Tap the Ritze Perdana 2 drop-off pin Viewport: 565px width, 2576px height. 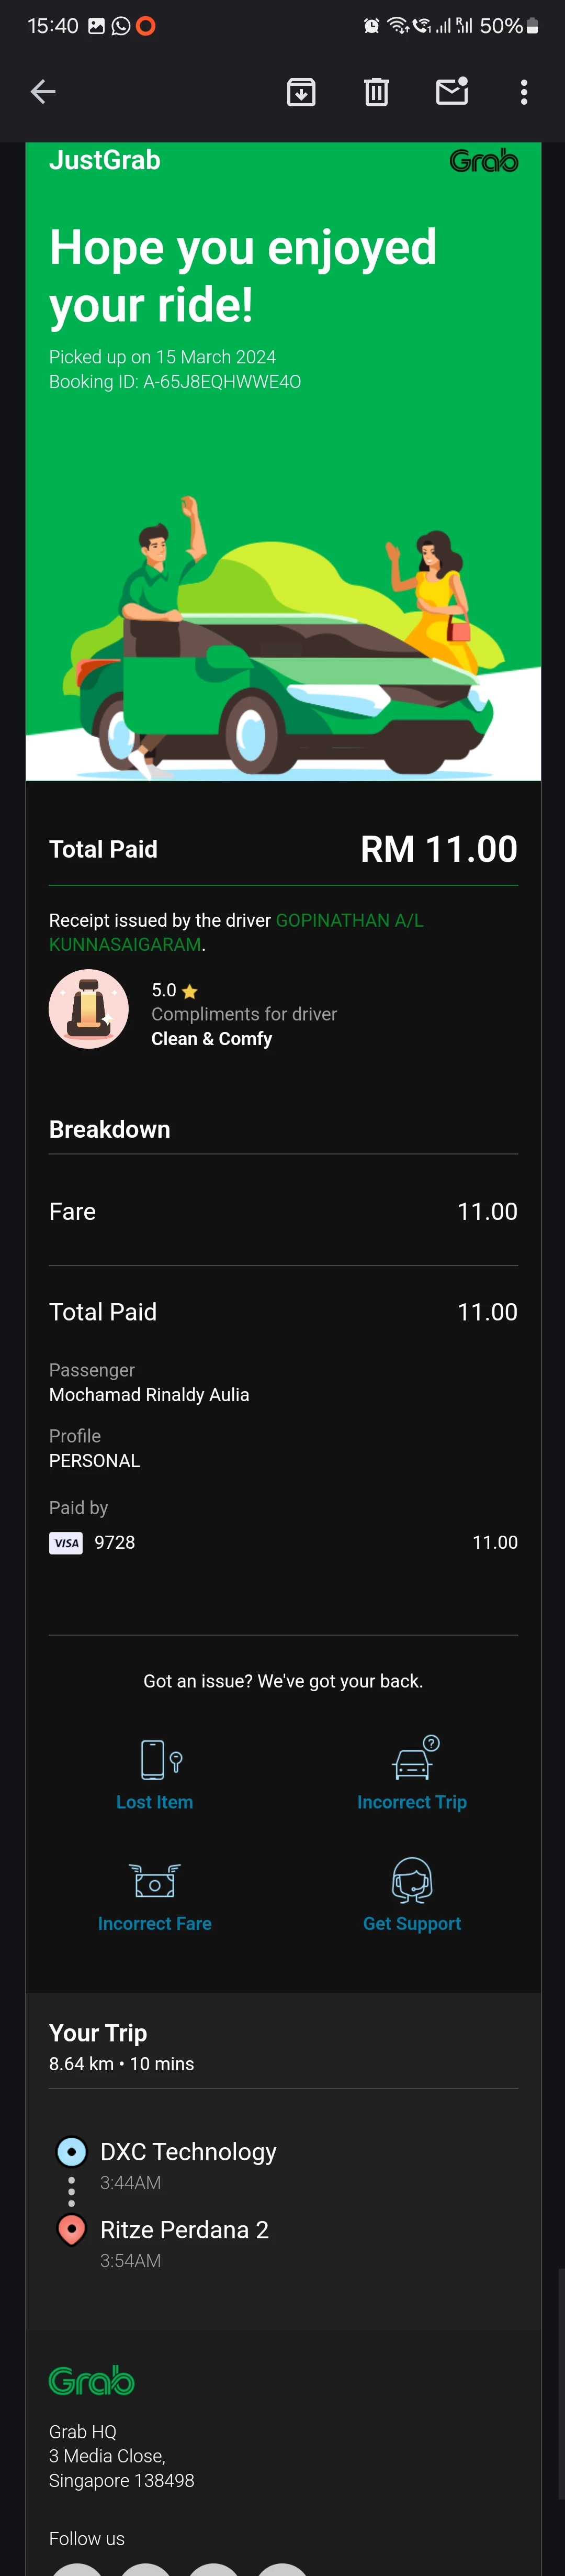pyautogui.click(x=71, y=2230)
